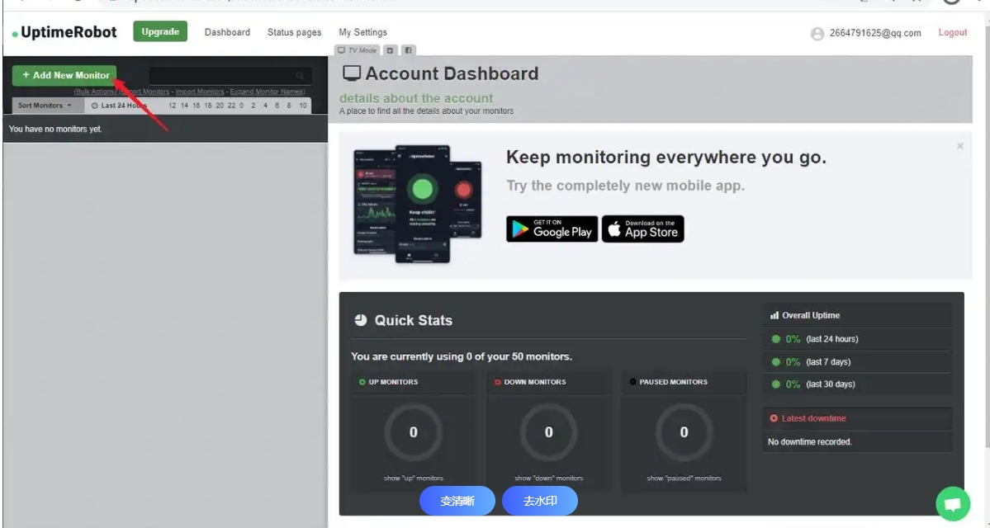Click the "You have no monitors yet." message
Screen dimensions: 990x528
coord(55,130)
